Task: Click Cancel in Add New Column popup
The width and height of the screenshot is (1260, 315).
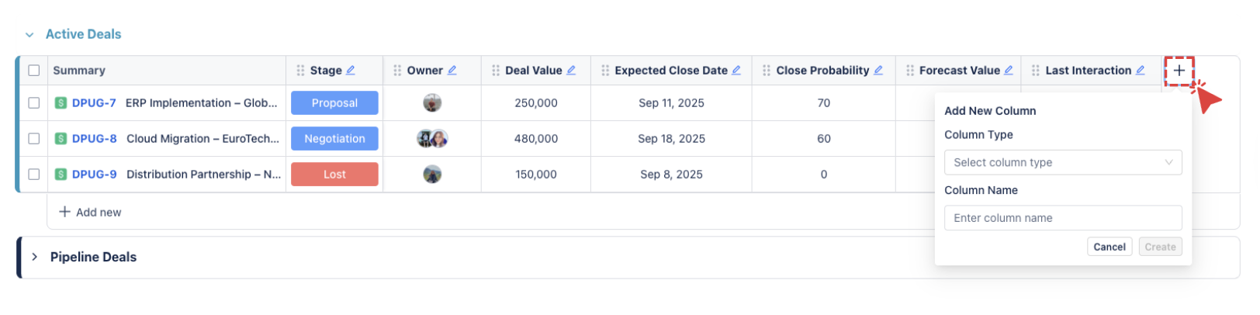Action: [x=1109, y=247]
